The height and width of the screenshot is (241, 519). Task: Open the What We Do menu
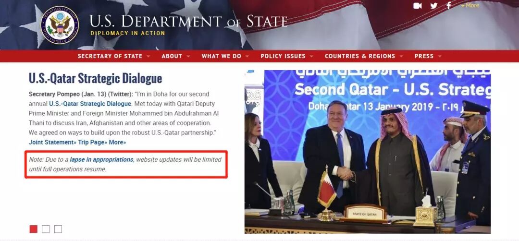[x=222, y=56]
